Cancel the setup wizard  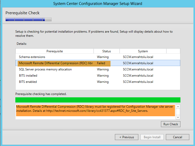(178, 137)
